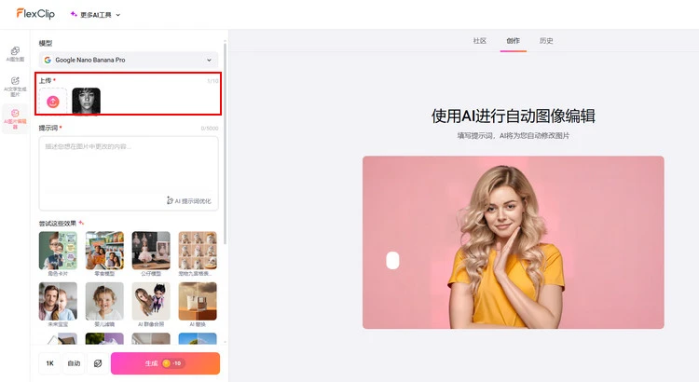The height and width of the screenshot is (382, 699).
Task: Open the 1K resolution selector
Action: (49, 363)
